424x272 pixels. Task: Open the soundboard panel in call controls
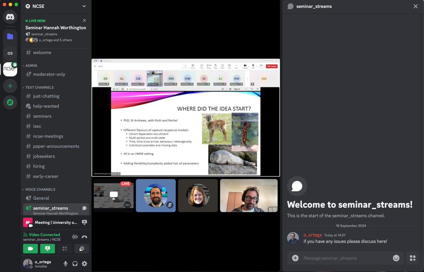(x=82, y=249)
